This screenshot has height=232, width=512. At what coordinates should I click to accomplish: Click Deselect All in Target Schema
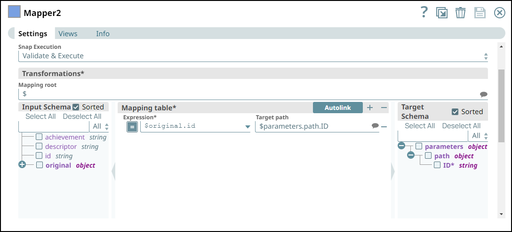[x=461, y=126]
